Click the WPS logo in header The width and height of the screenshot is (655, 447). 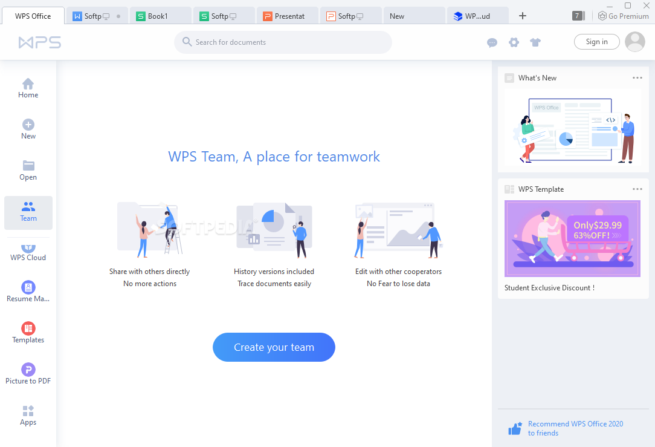click(x=40, y=42)
